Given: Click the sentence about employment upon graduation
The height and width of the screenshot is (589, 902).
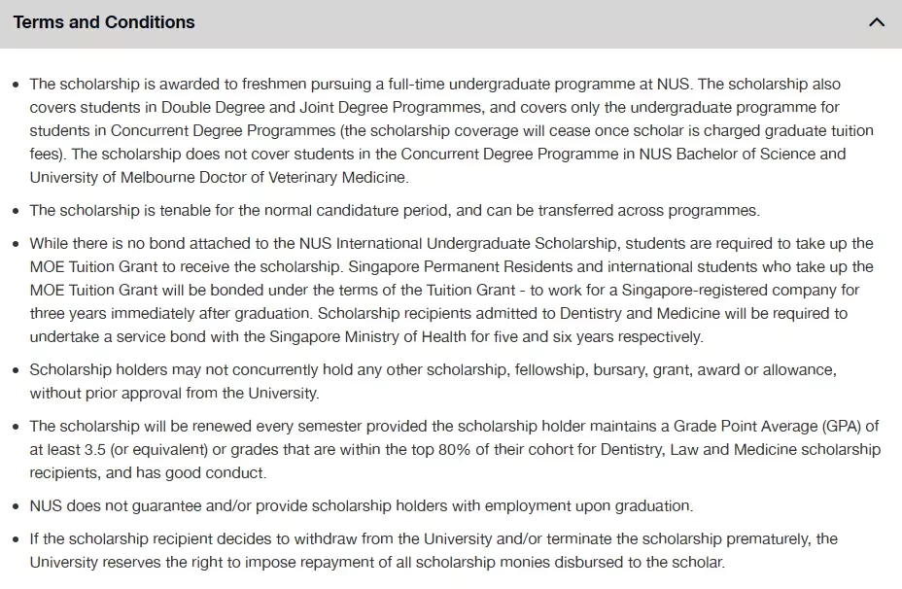Looking at the screenshot, I should click(x=362, y=506).
